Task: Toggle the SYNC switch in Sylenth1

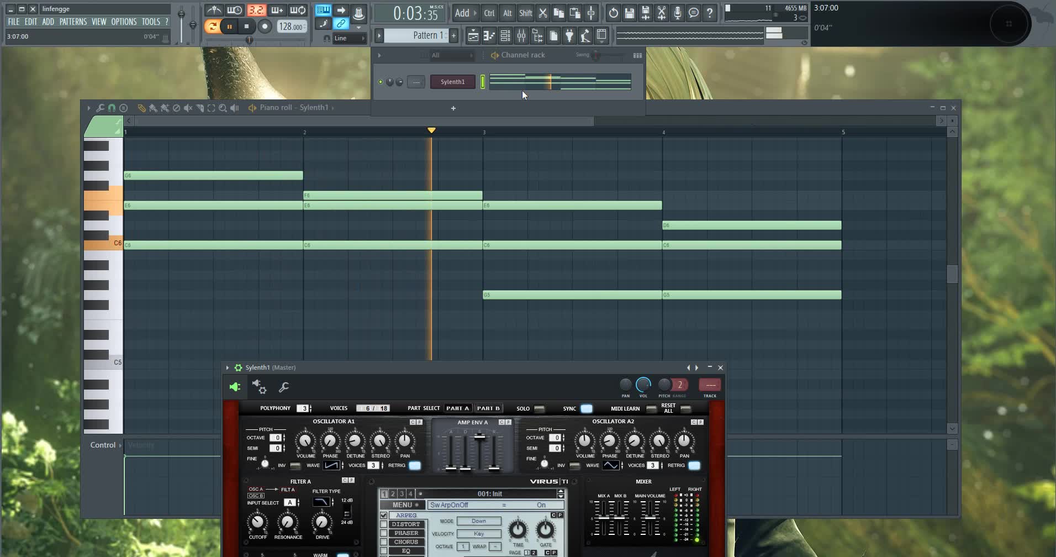Action: click(587, 408)
